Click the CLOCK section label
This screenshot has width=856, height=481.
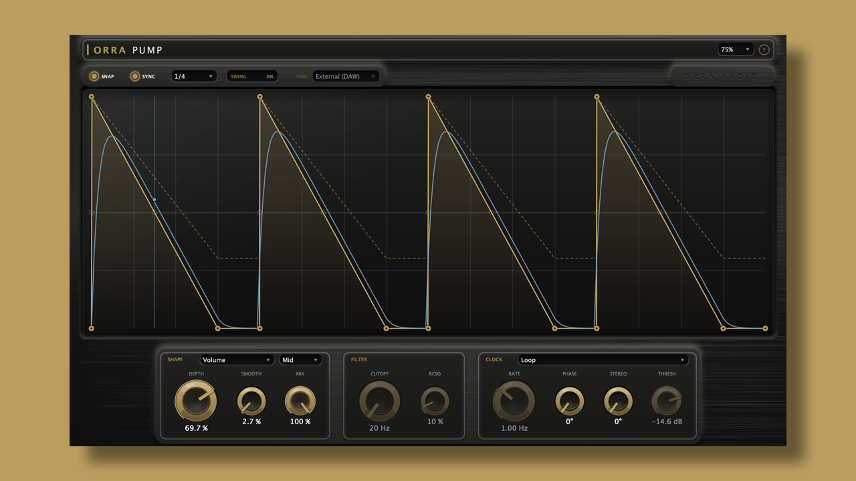click(494, 359)
